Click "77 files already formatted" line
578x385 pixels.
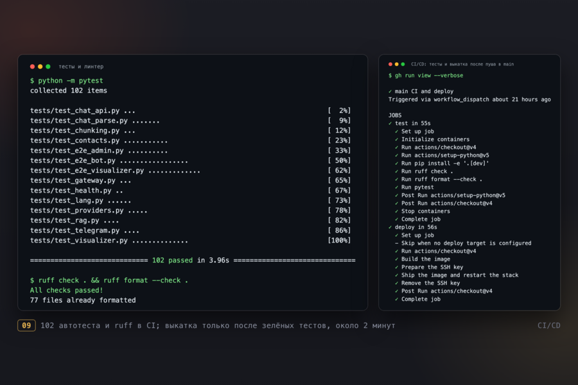point(83,300)
